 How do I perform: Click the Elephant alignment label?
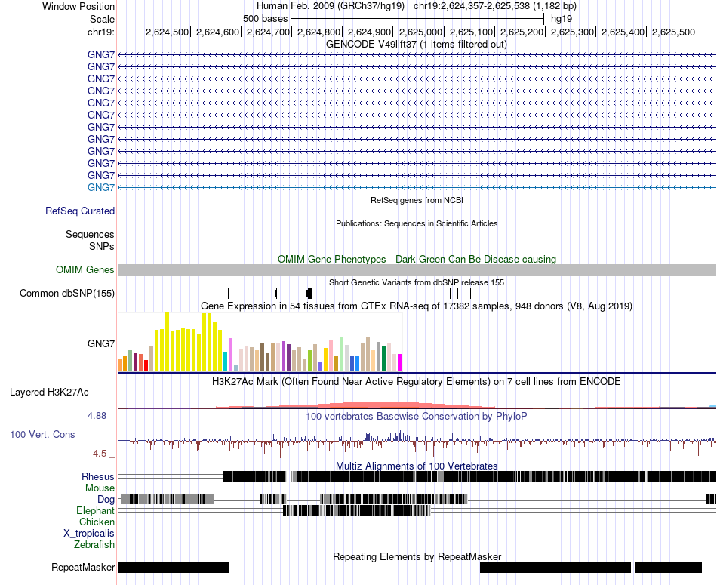96,510
